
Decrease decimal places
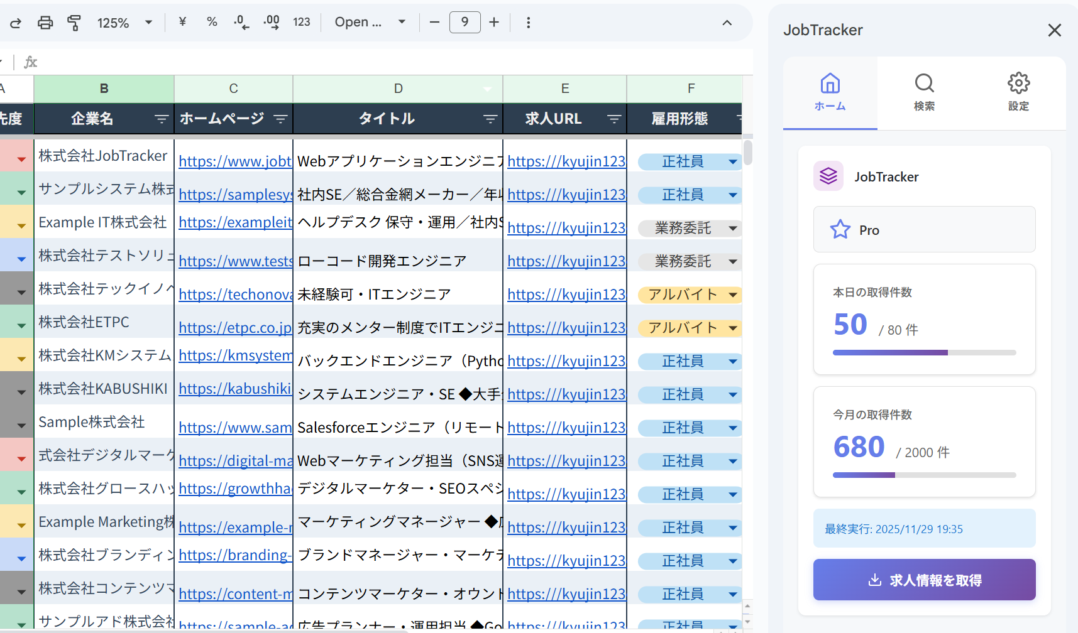(x=241, y=22)
